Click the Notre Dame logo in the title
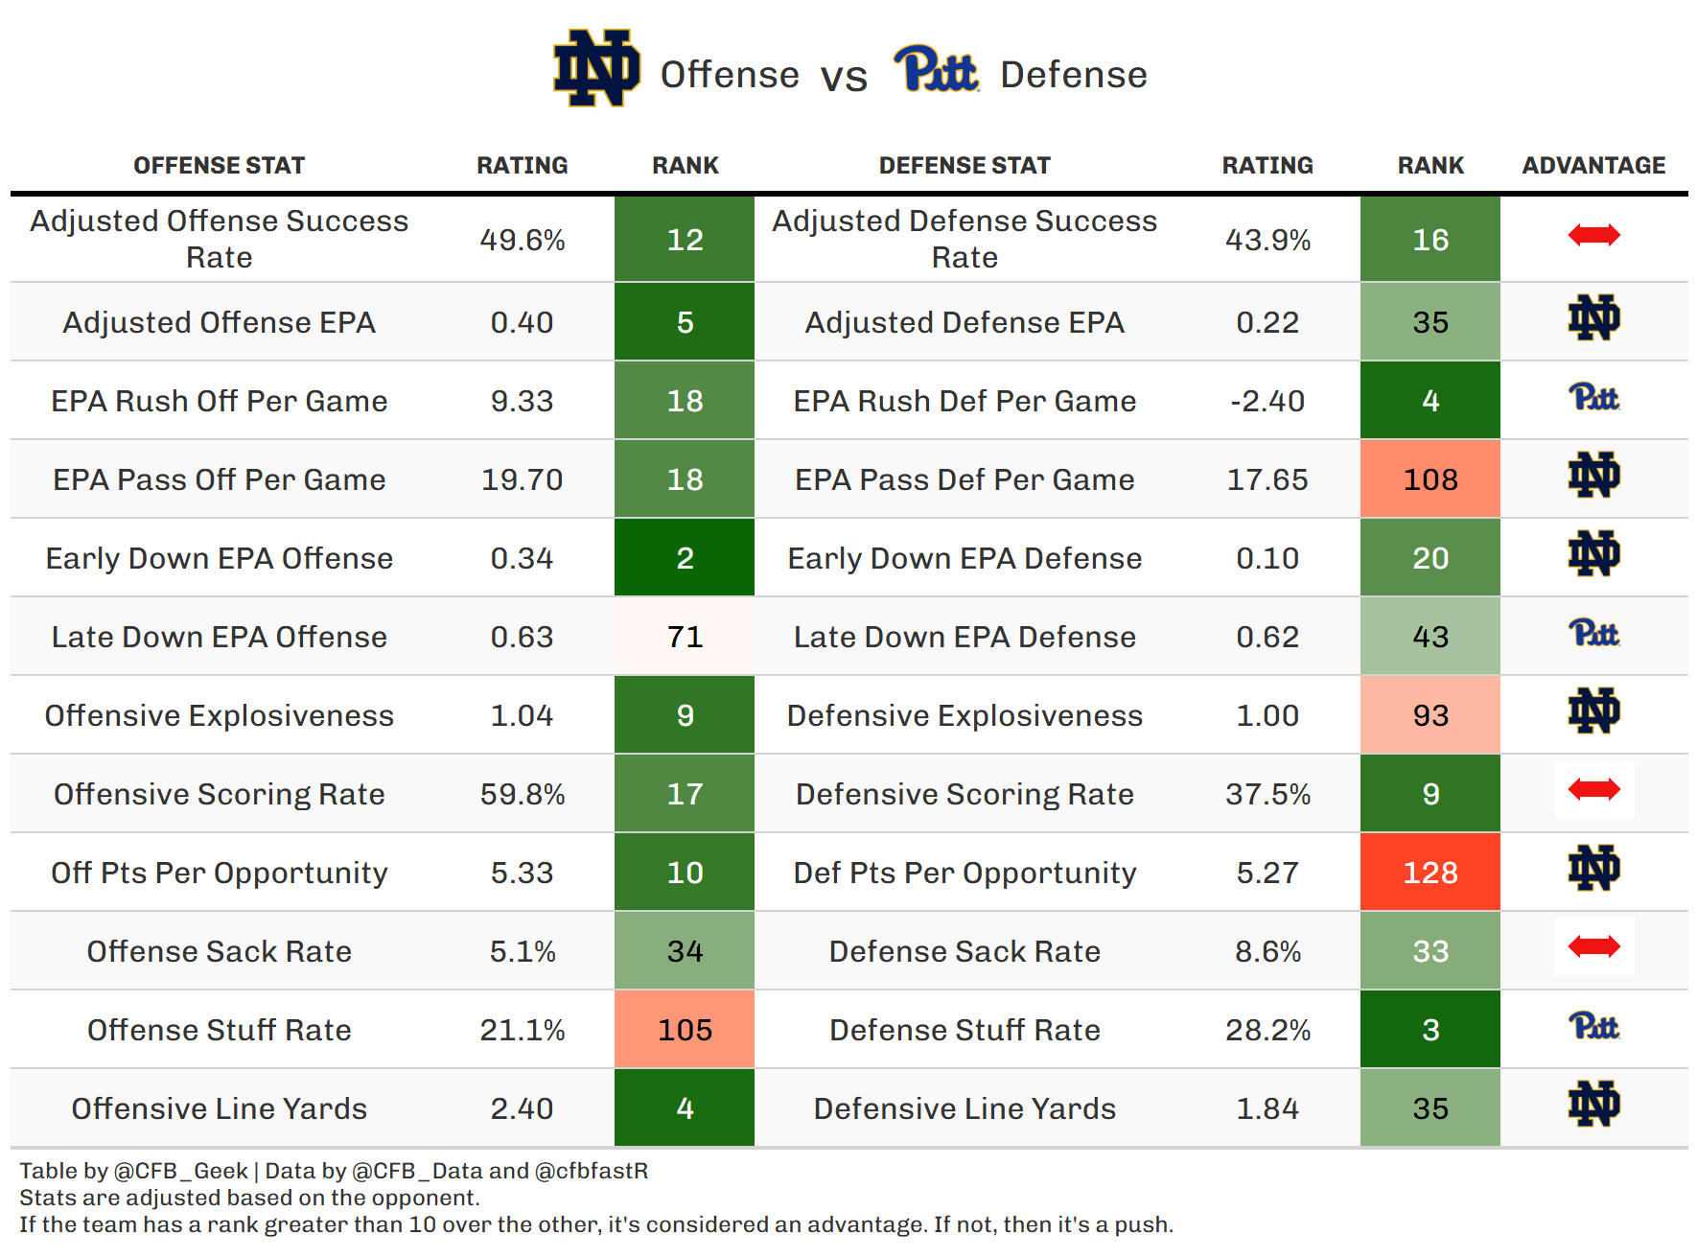The width and height of the screenshot is (1697, 1258). (596, 68)
